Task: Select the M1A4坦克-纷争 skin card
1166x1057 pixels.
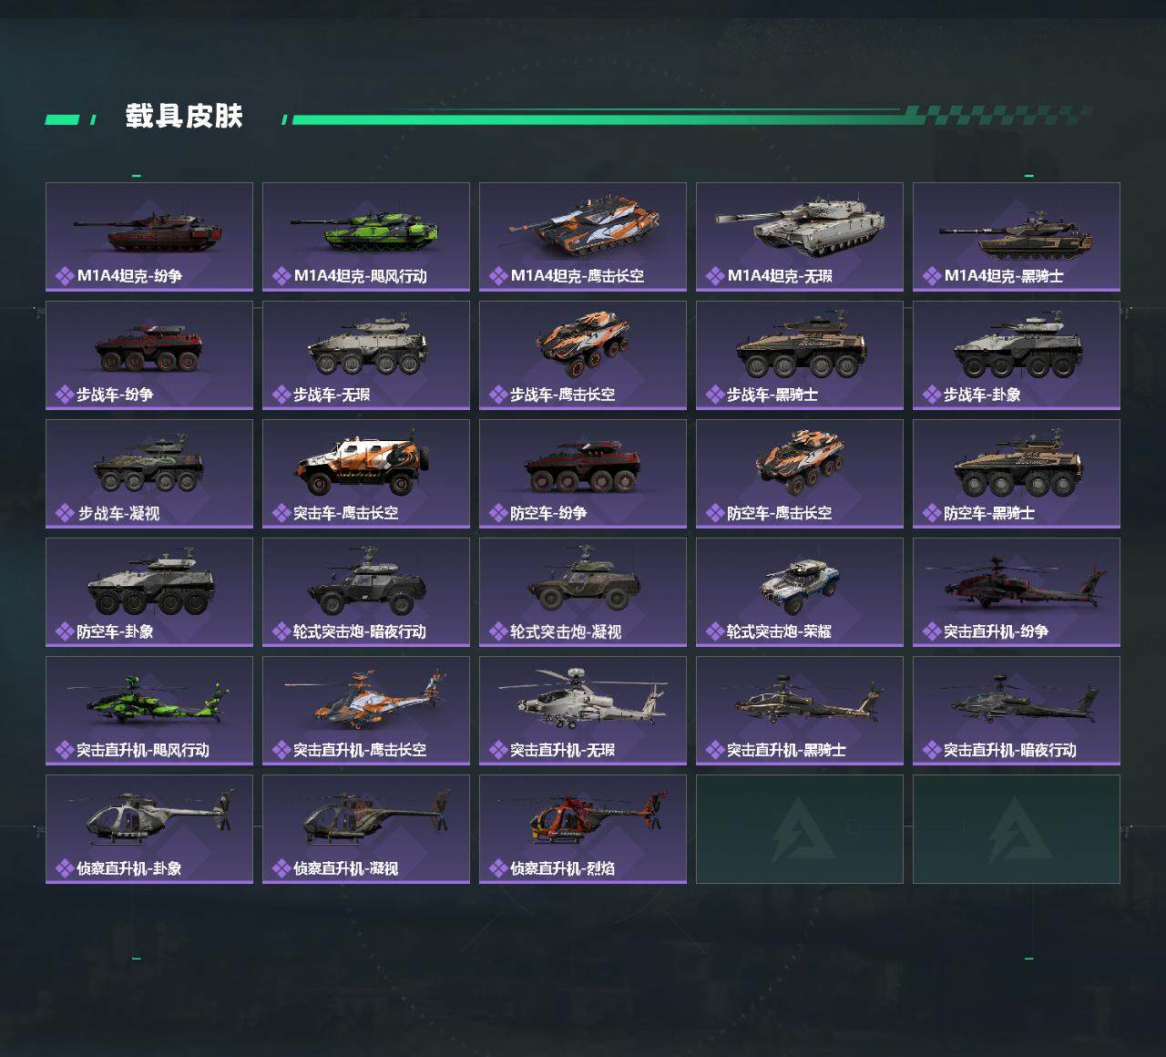Action: click(149, 237)
